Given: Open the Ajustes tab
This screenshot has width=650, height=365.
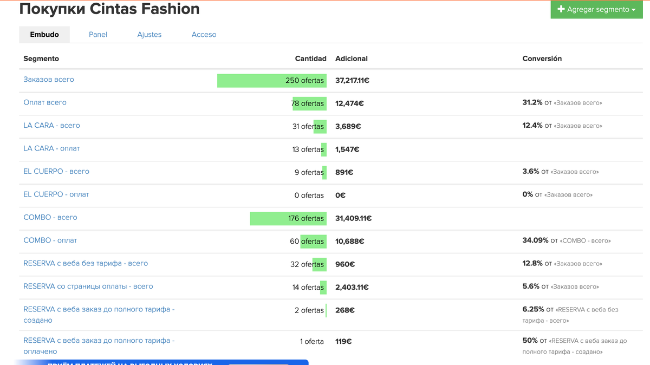Looking at the screenshot, I should 149,35.
